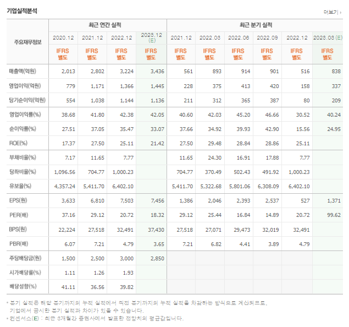Screen dimensions: 349x327
Task: Click the 37,430 estimated BPS value
Action: 156,230
